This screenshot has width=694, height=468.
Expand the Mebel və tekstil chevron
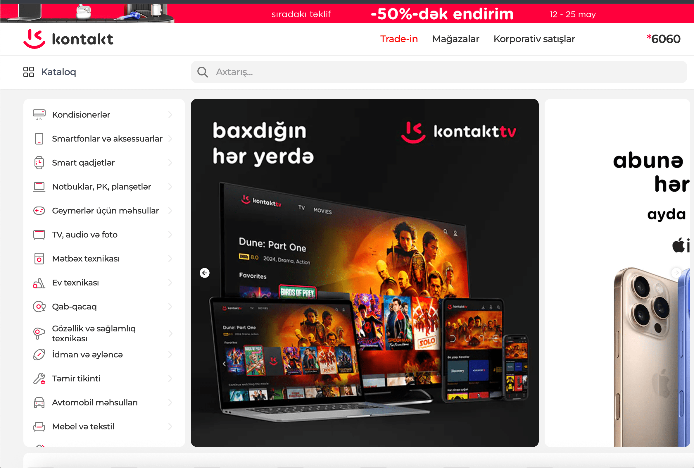click(170, 426)
